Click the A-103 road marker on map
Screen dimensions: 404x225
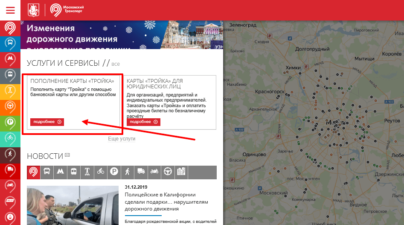(389, 102)
